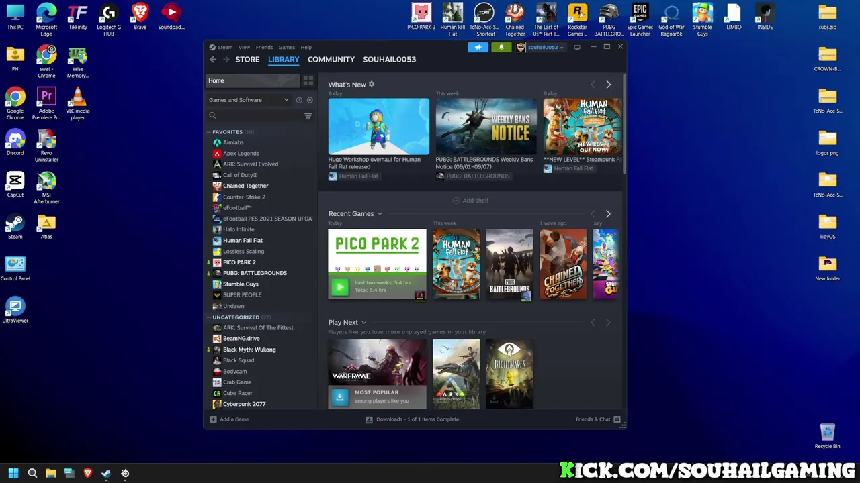This screenshot has width=860, height=483.
Task: Click Add shelf plus button
Action: 470,200
